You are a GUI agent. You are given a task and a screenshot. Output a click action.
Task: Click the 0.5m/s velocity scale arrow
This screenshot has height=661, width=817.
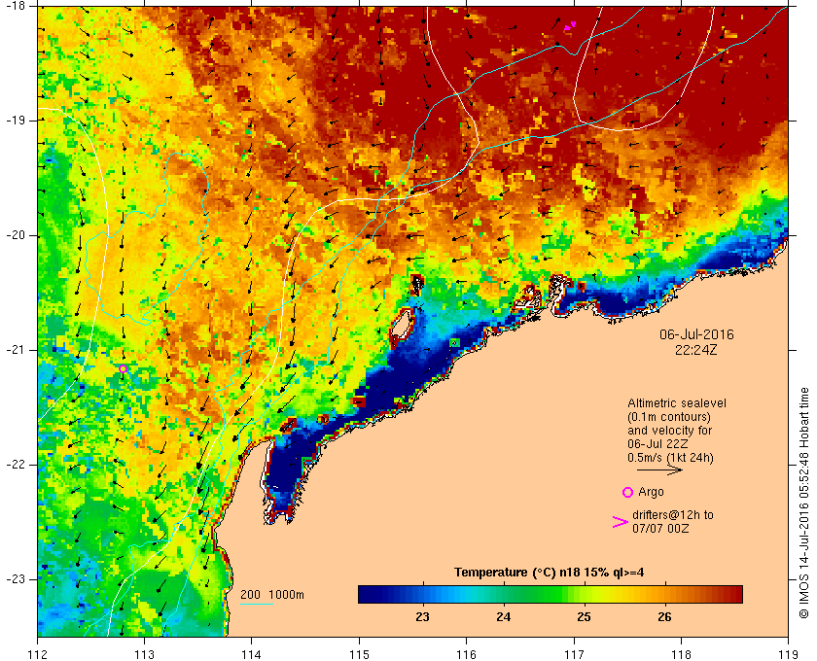[x=659, y=470]
